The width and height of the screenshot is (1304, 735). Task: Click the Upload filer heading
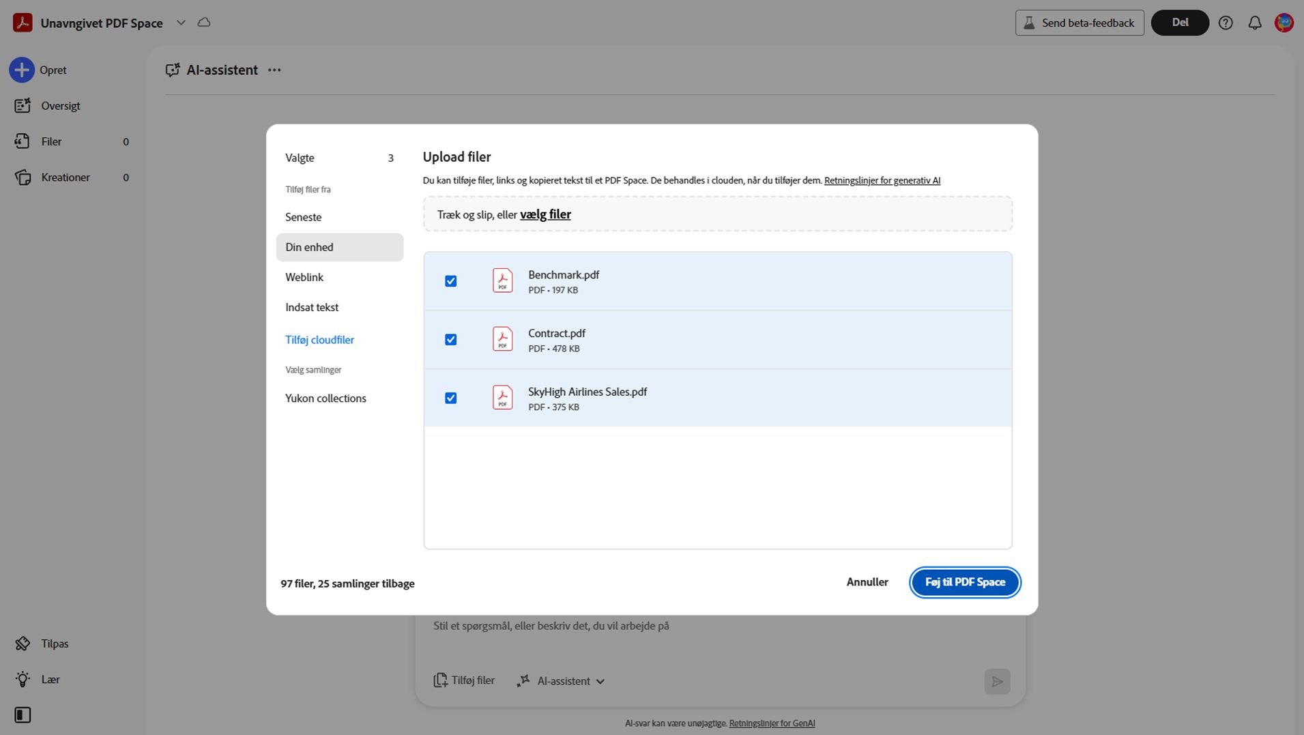(x=457, y=157)
